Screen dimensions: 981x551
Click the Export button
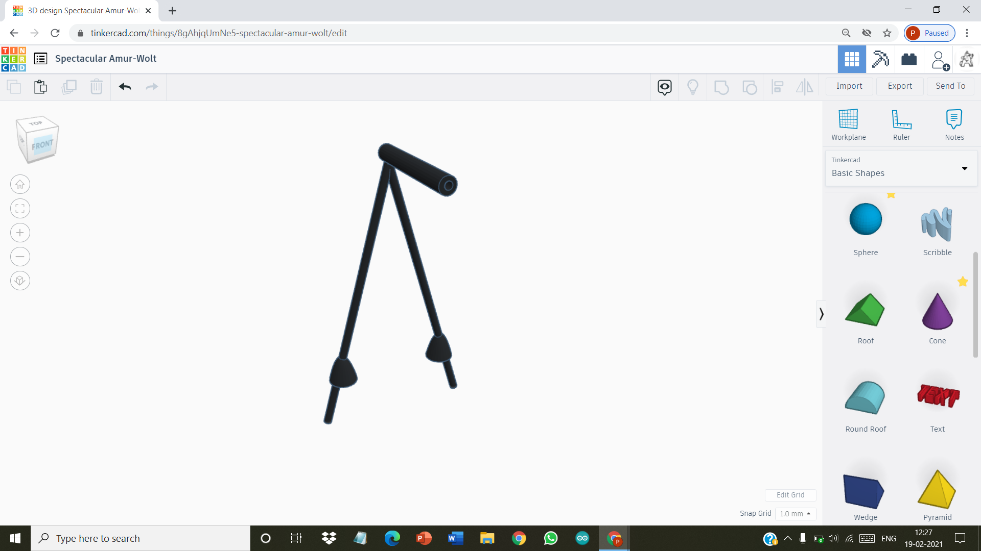point(899,86)
